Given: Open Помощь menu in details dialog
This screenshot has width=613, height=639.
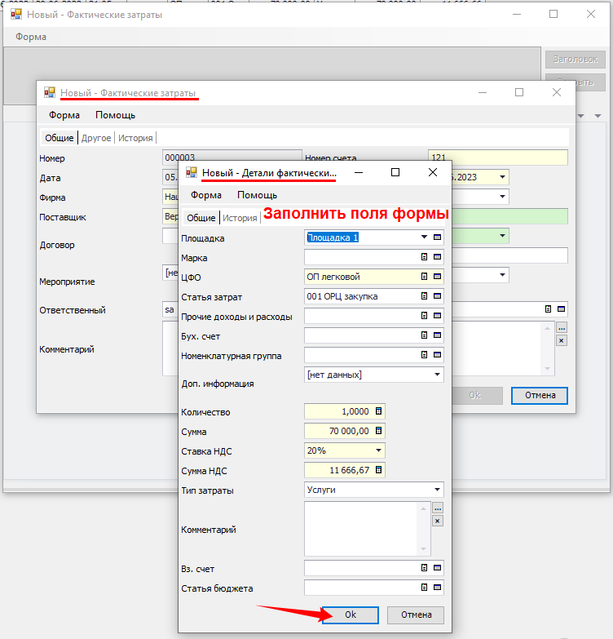Looking at the screenshot, I should pyautogui.click(x=257, y=195).
